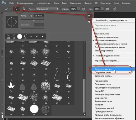Click the brush size slider handle
136x120 pixels.
tap(34, 20)
